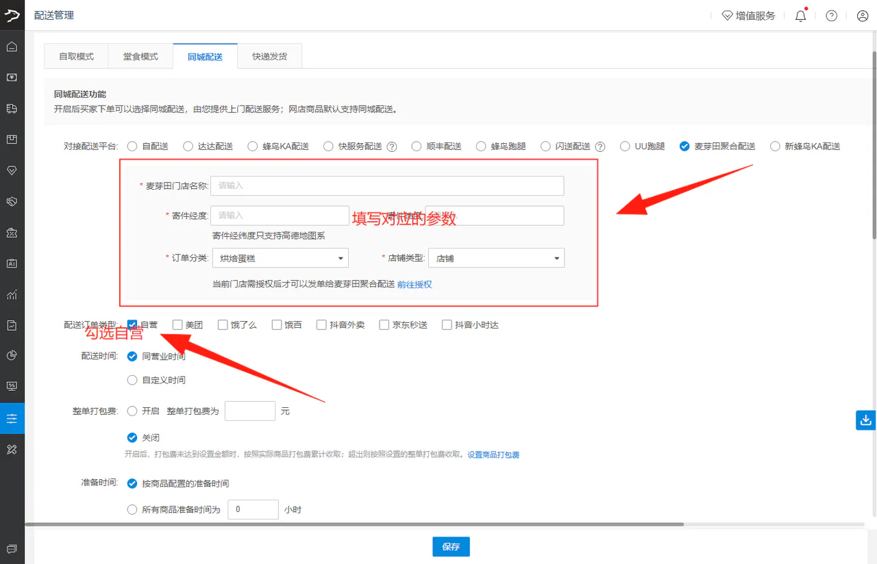The height and width of the screenshot is (564, 877).
Task: Click the blue download icon on right edge
Action: click(x=866, y=420)
